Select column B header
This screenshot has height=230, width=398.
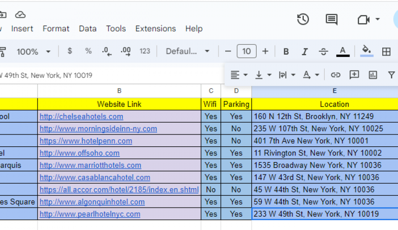click(119, 91)
